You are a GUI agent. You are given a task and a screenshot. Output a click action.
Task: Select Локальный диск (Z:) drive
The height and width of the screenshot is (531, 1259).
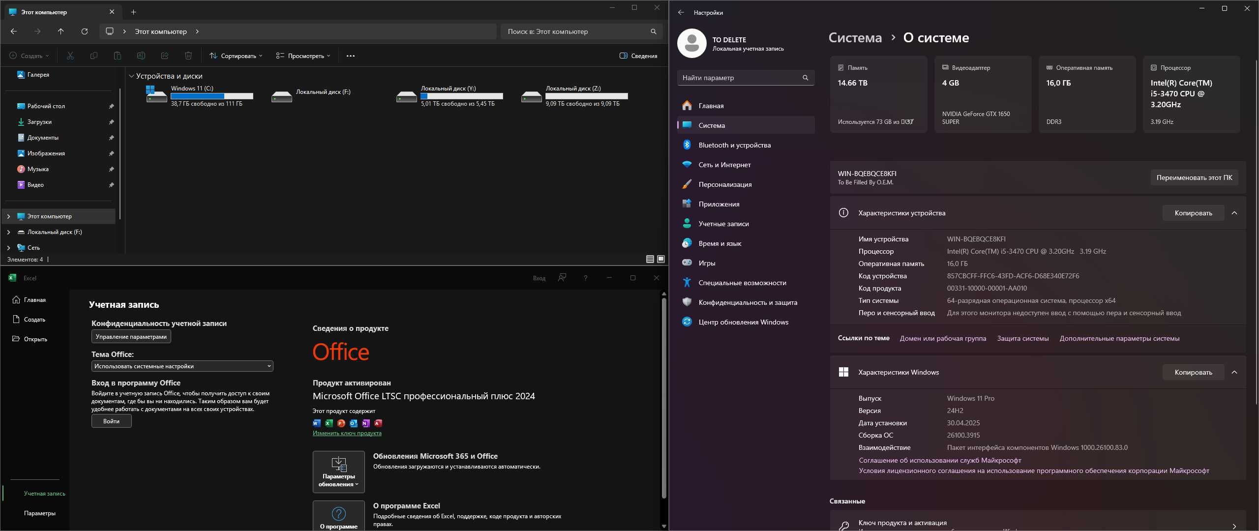[x=574, y=95]
